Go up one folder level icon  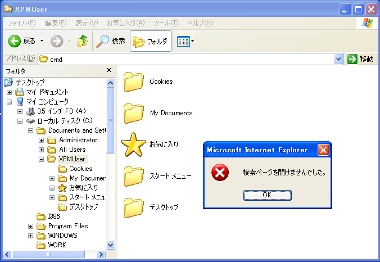83,41
